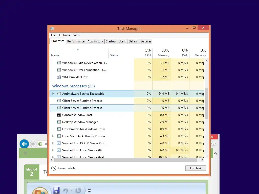Expand Antimalware Service Executable process
The width and height of the screenshot is (259, 194).
pyautogui.click(x=53, y=94)
